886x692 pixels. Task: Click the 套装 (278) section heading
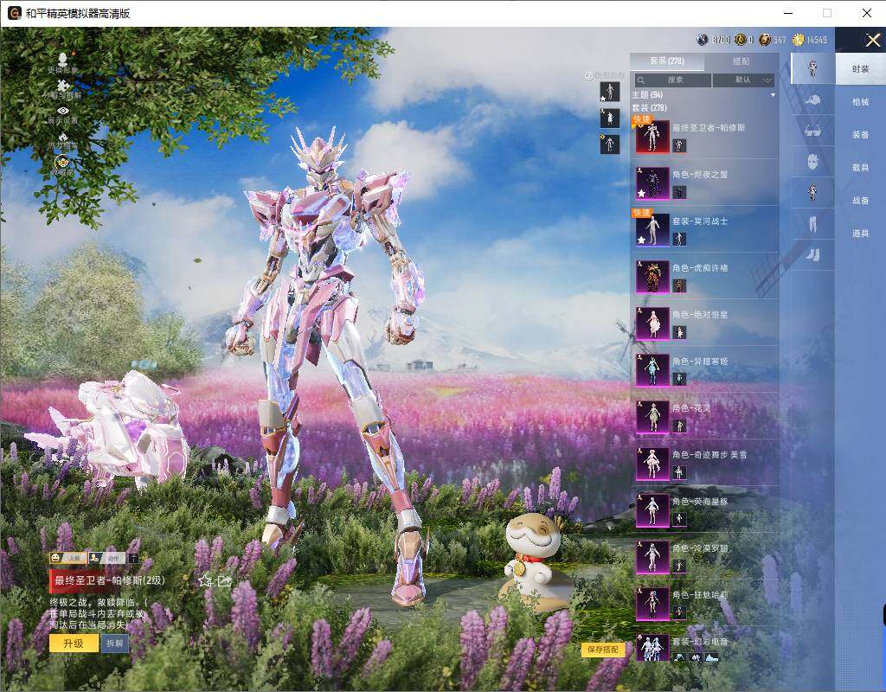(649, 107)
